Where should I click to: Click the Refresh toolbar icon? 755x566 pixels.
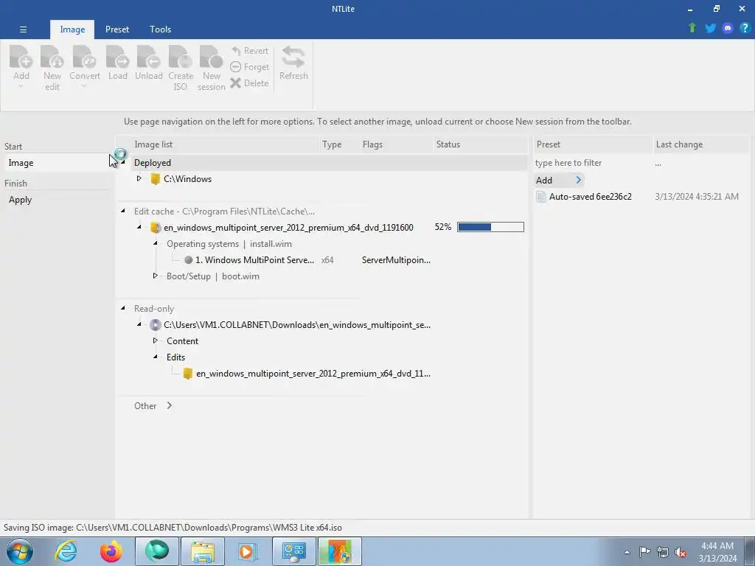pyautogui.click(x=293, y=57)
